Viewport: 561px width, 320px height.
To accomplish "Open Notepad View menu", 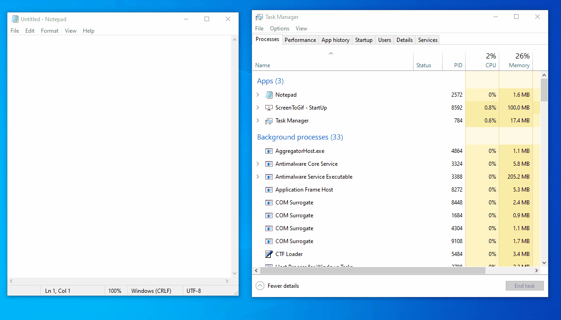I will (70, 31).
